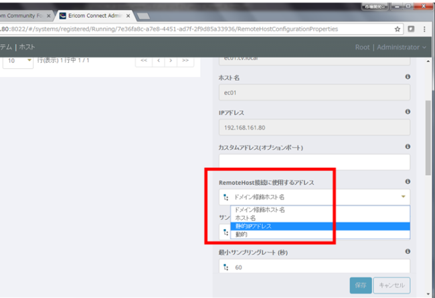Click the 保存 save button
The height and width of the screenshot is (298, 435).
360,285
